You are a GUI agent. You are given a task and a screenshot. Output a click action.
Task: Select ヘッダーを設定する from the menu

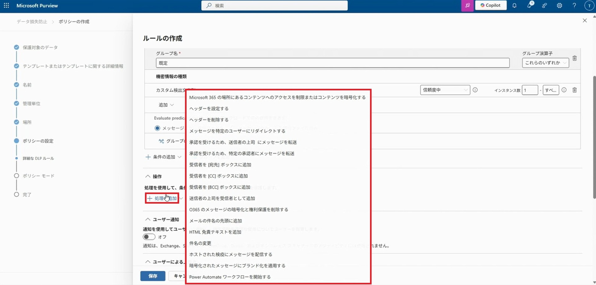click(x=209, y=109)
